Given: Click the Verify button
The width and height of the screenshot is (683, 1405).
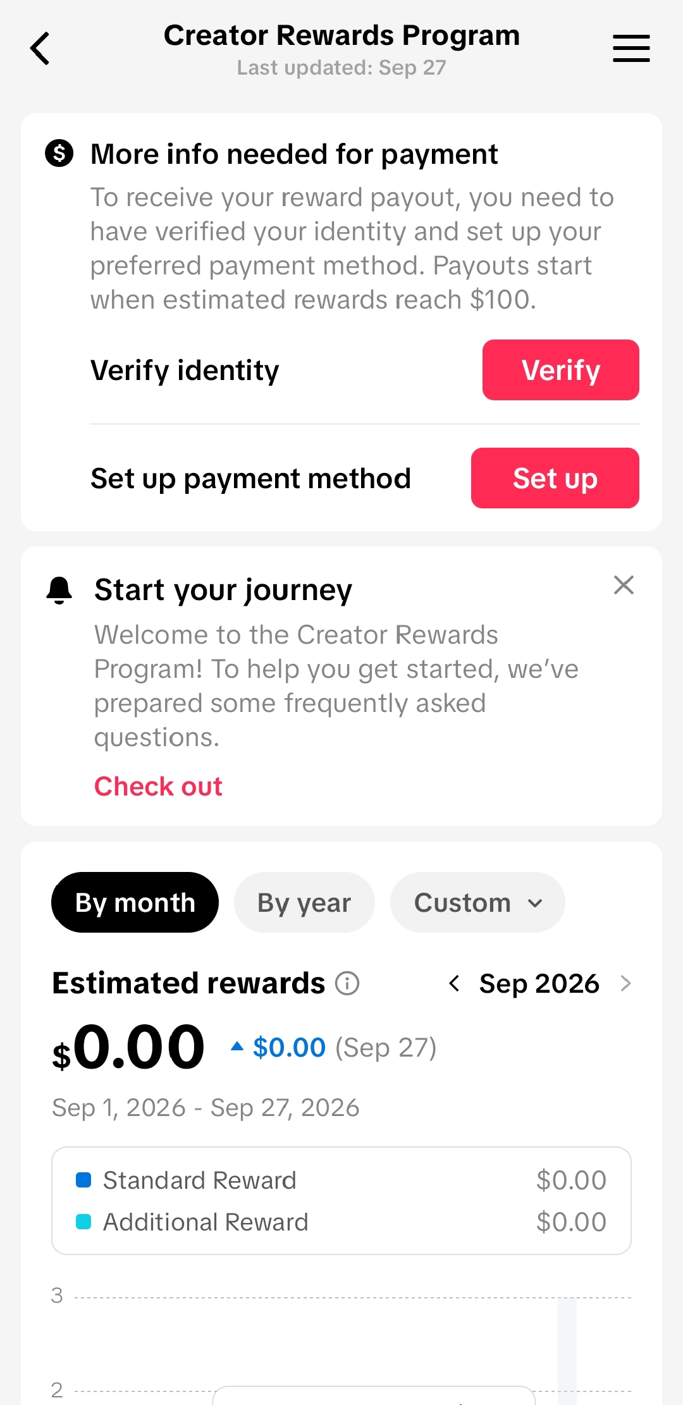Looking at the screenshot, I should click(561, 370).
